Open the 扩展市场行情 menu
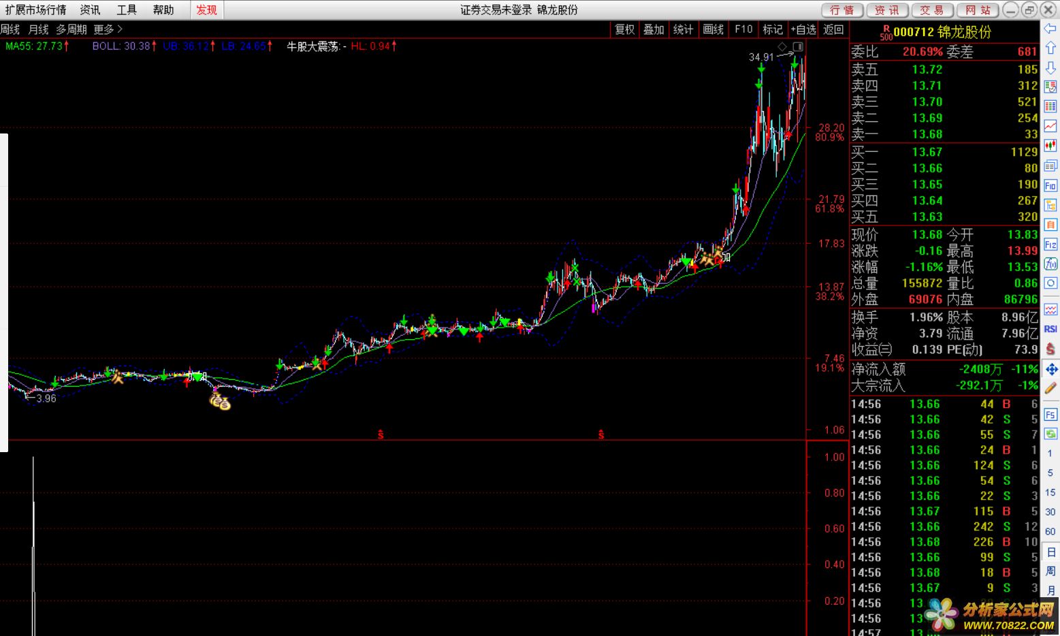The width and height of the screenshot is (1060, 636). (x=36, y=10)
